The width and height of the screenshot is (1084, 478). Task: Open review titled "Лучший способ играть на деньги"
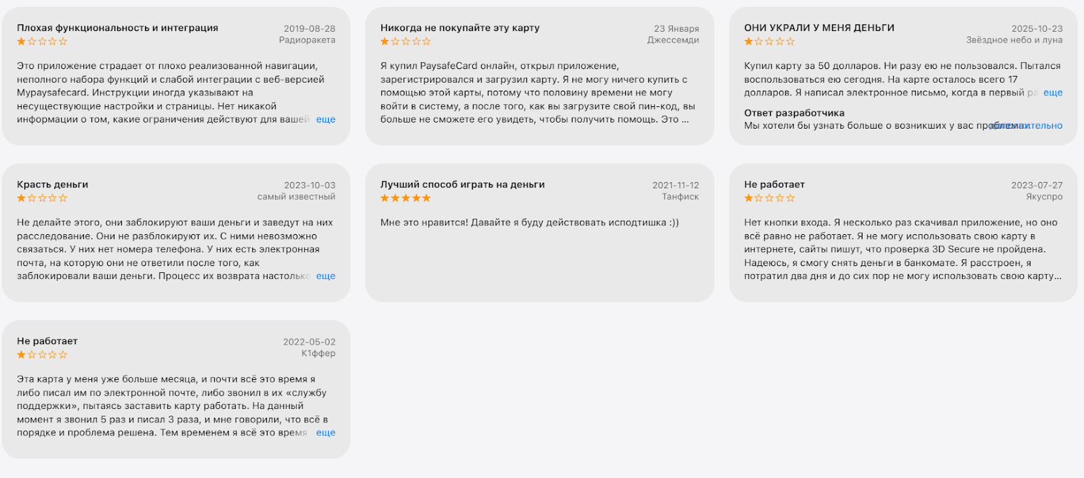pos(462,184)
